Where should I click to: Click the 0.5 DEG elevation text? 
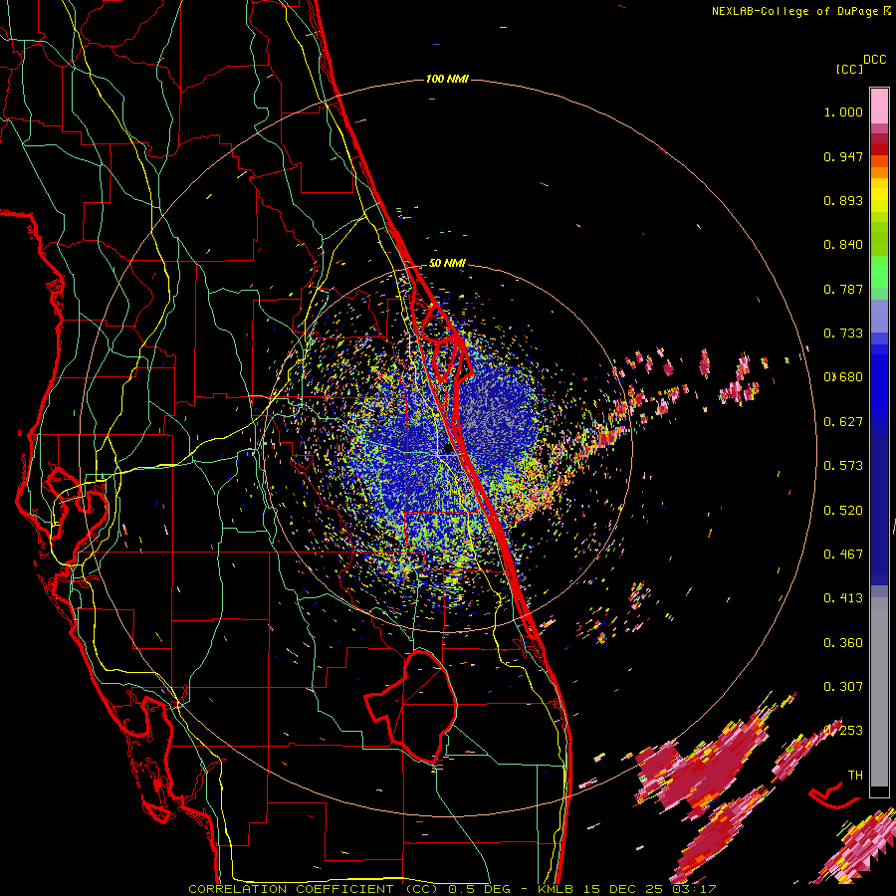479,889
